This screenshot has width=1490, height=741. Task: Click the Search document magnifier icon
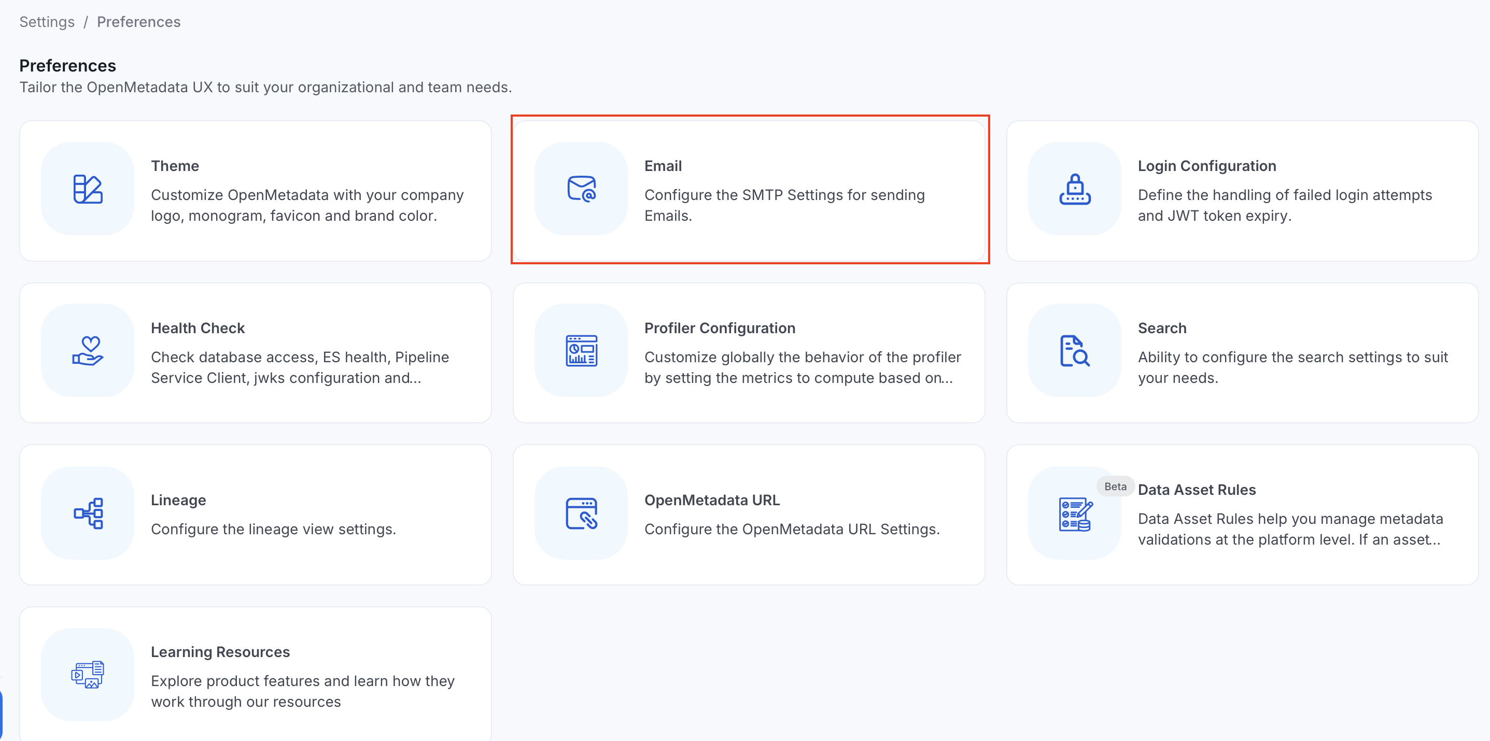click(x=1075, y=351)
